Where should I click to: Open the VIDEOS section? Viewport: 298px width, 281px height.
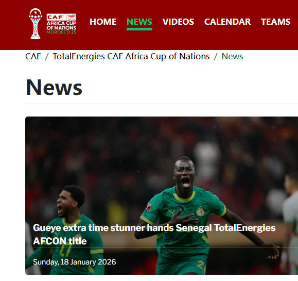point(178,22)
